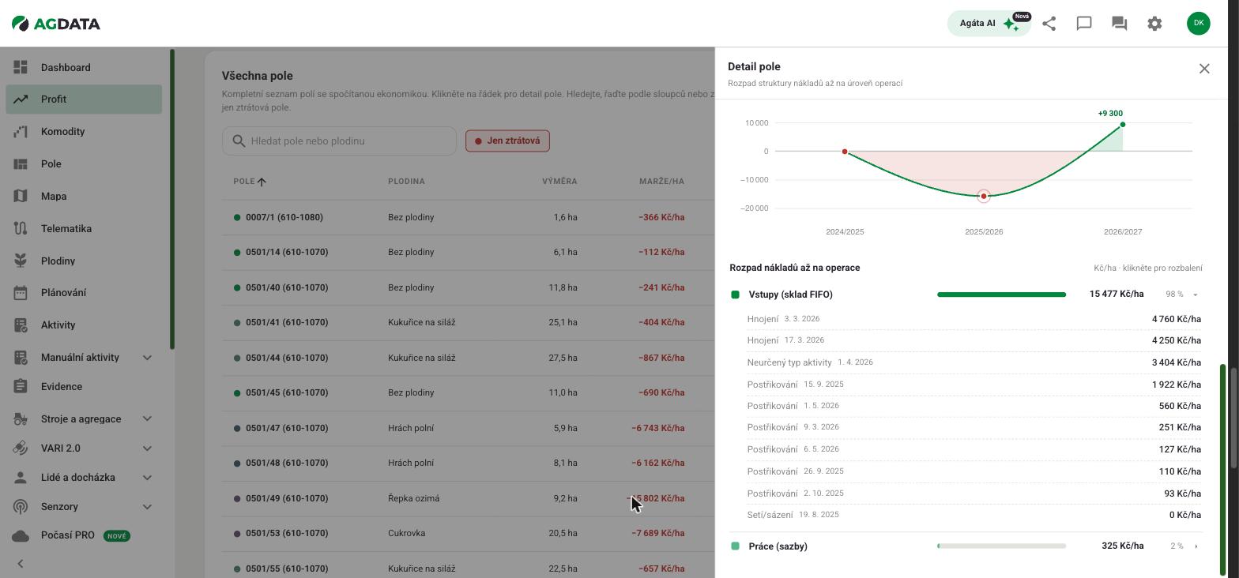Click the Evidence clipboard icon
This screenshot has width=1239, height=578.
(x=21, y=386)
